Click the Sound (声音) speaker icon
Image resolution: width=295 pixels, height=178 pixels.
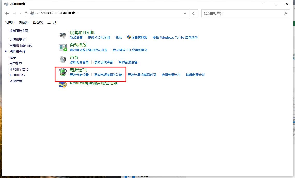point(63,60)
